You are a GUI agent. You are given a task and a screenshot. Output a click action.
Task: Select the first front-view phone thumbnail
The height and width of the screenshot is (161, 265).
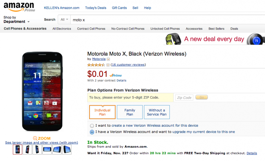click(x=17, y=150)
